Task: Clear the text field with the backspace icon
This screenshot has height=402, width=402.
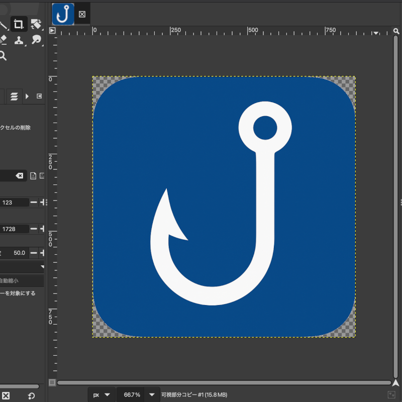Action: [19, 176]
